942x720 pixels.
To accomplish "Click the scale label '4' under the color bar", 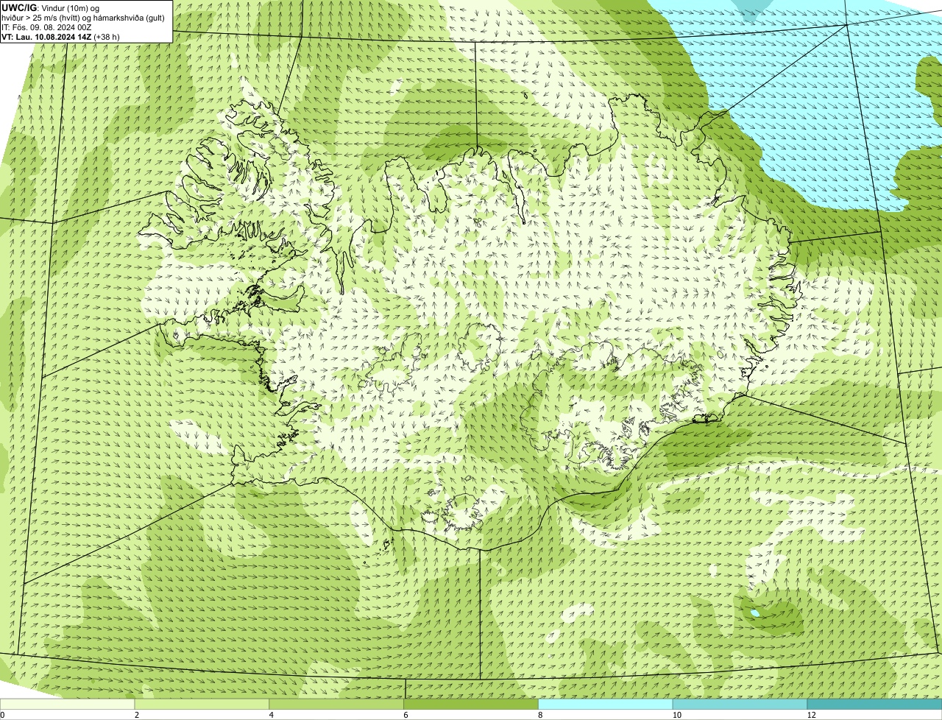I will point(272,715).
